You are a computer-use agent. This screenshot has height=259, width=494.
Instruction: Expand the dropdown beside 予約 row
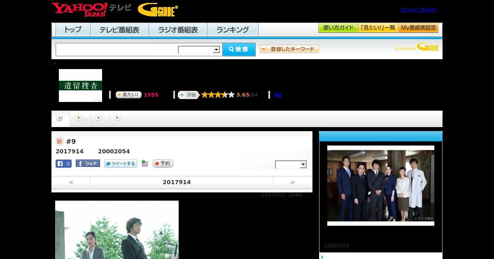(291, 164)
